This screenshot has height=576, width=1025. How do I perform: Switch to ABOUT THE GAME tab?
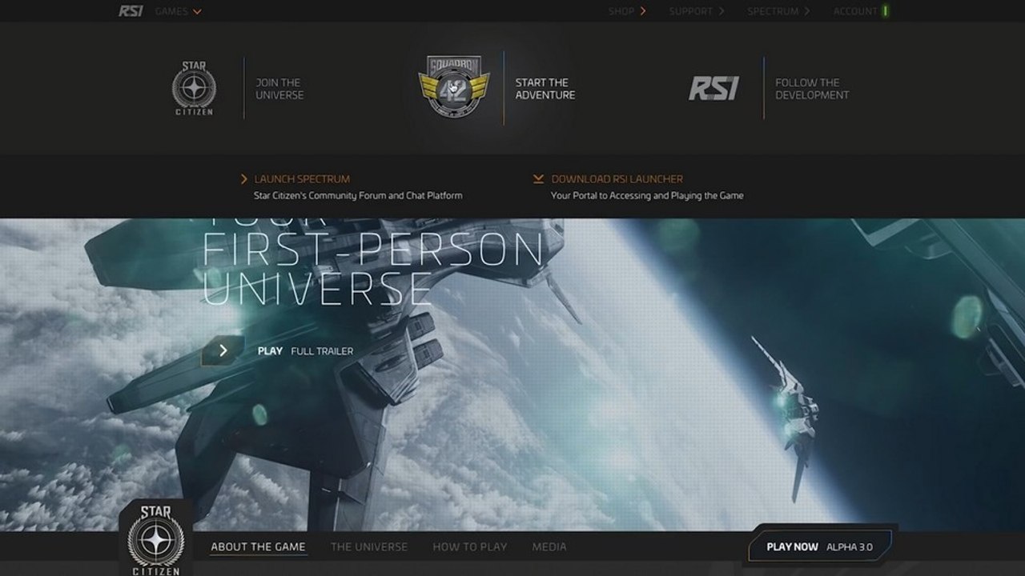pos(258,547)
